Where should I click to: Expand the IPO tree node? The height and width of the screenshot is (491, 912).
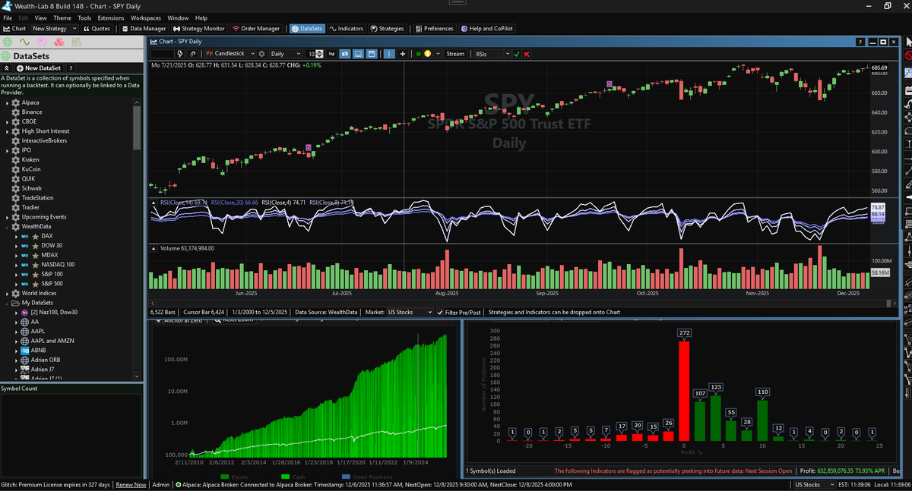click(x=6, y=150)
